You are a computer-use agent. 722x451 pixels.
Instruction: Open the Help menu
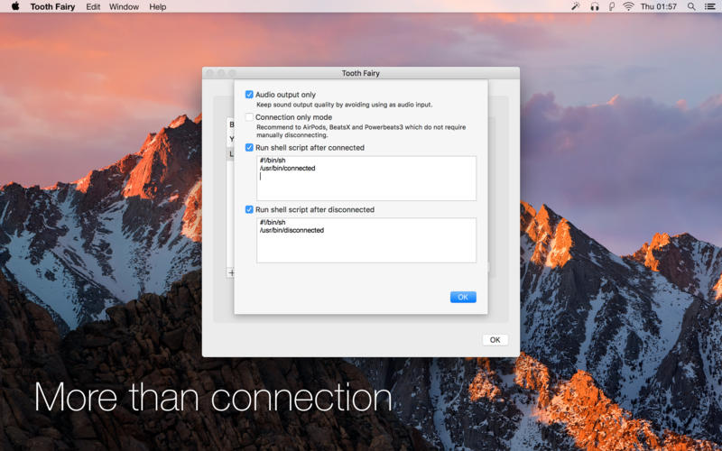(x=157, y=6)
